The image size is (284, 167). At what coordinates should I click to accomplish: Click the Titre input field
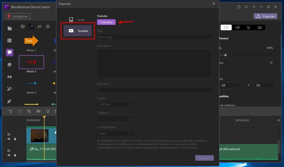pos(154,37)
